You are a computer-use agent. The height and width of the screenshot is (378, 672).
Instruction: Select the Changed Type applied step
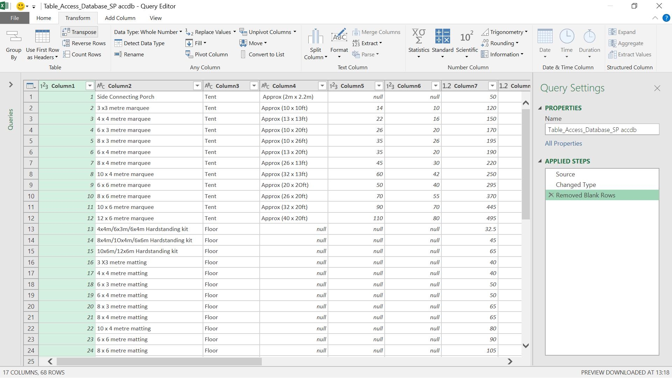[576, 185]
